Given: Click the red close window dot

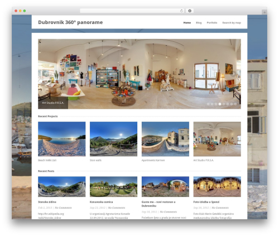Looking at the screenshot, I should pos(16,11).
